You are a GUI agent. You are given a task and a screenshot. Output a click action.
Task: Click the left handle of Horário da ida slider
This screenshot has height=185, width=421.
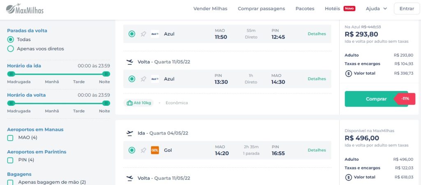11,74
